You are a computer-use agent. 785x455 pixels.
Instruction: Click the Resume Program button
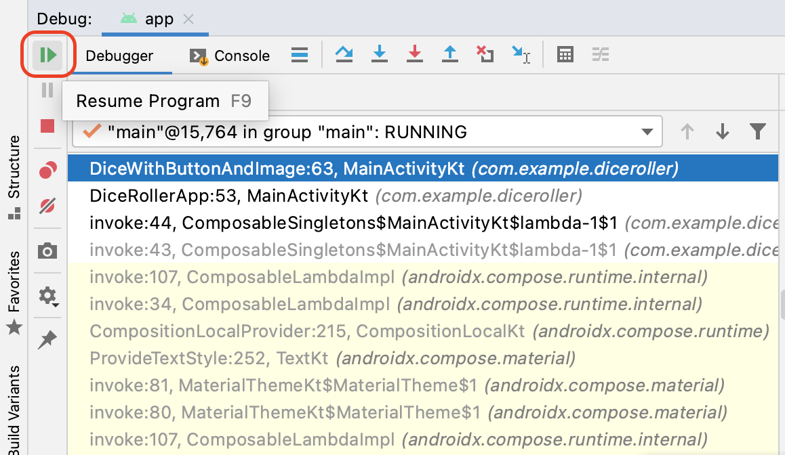[47, 55]
